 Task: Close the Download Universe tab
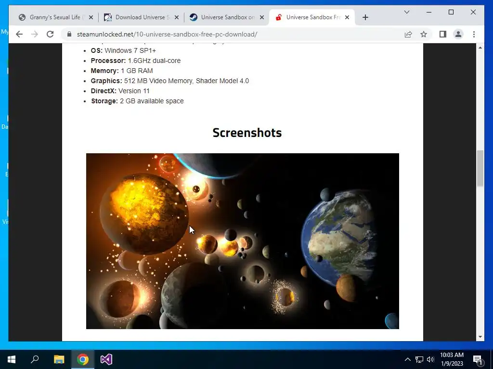point(177,17)
